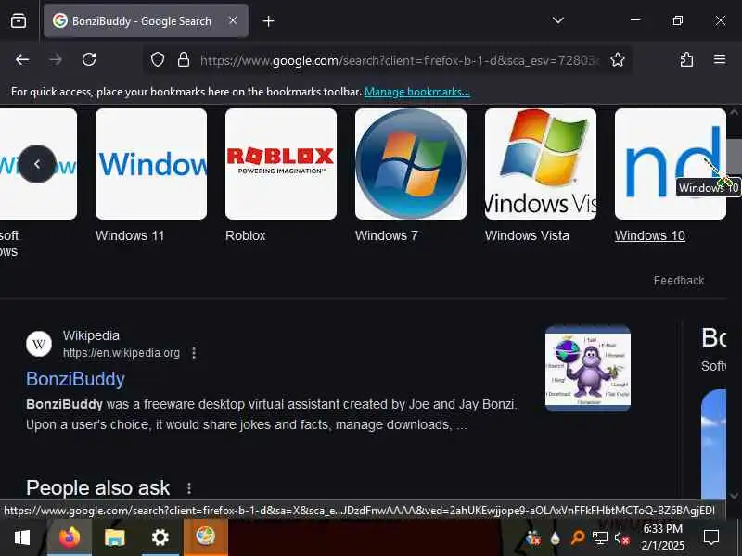This screenshot has height=556, width=742.
Task: Reload the current page
Action: pyautogui.click(x=89, y=59)
